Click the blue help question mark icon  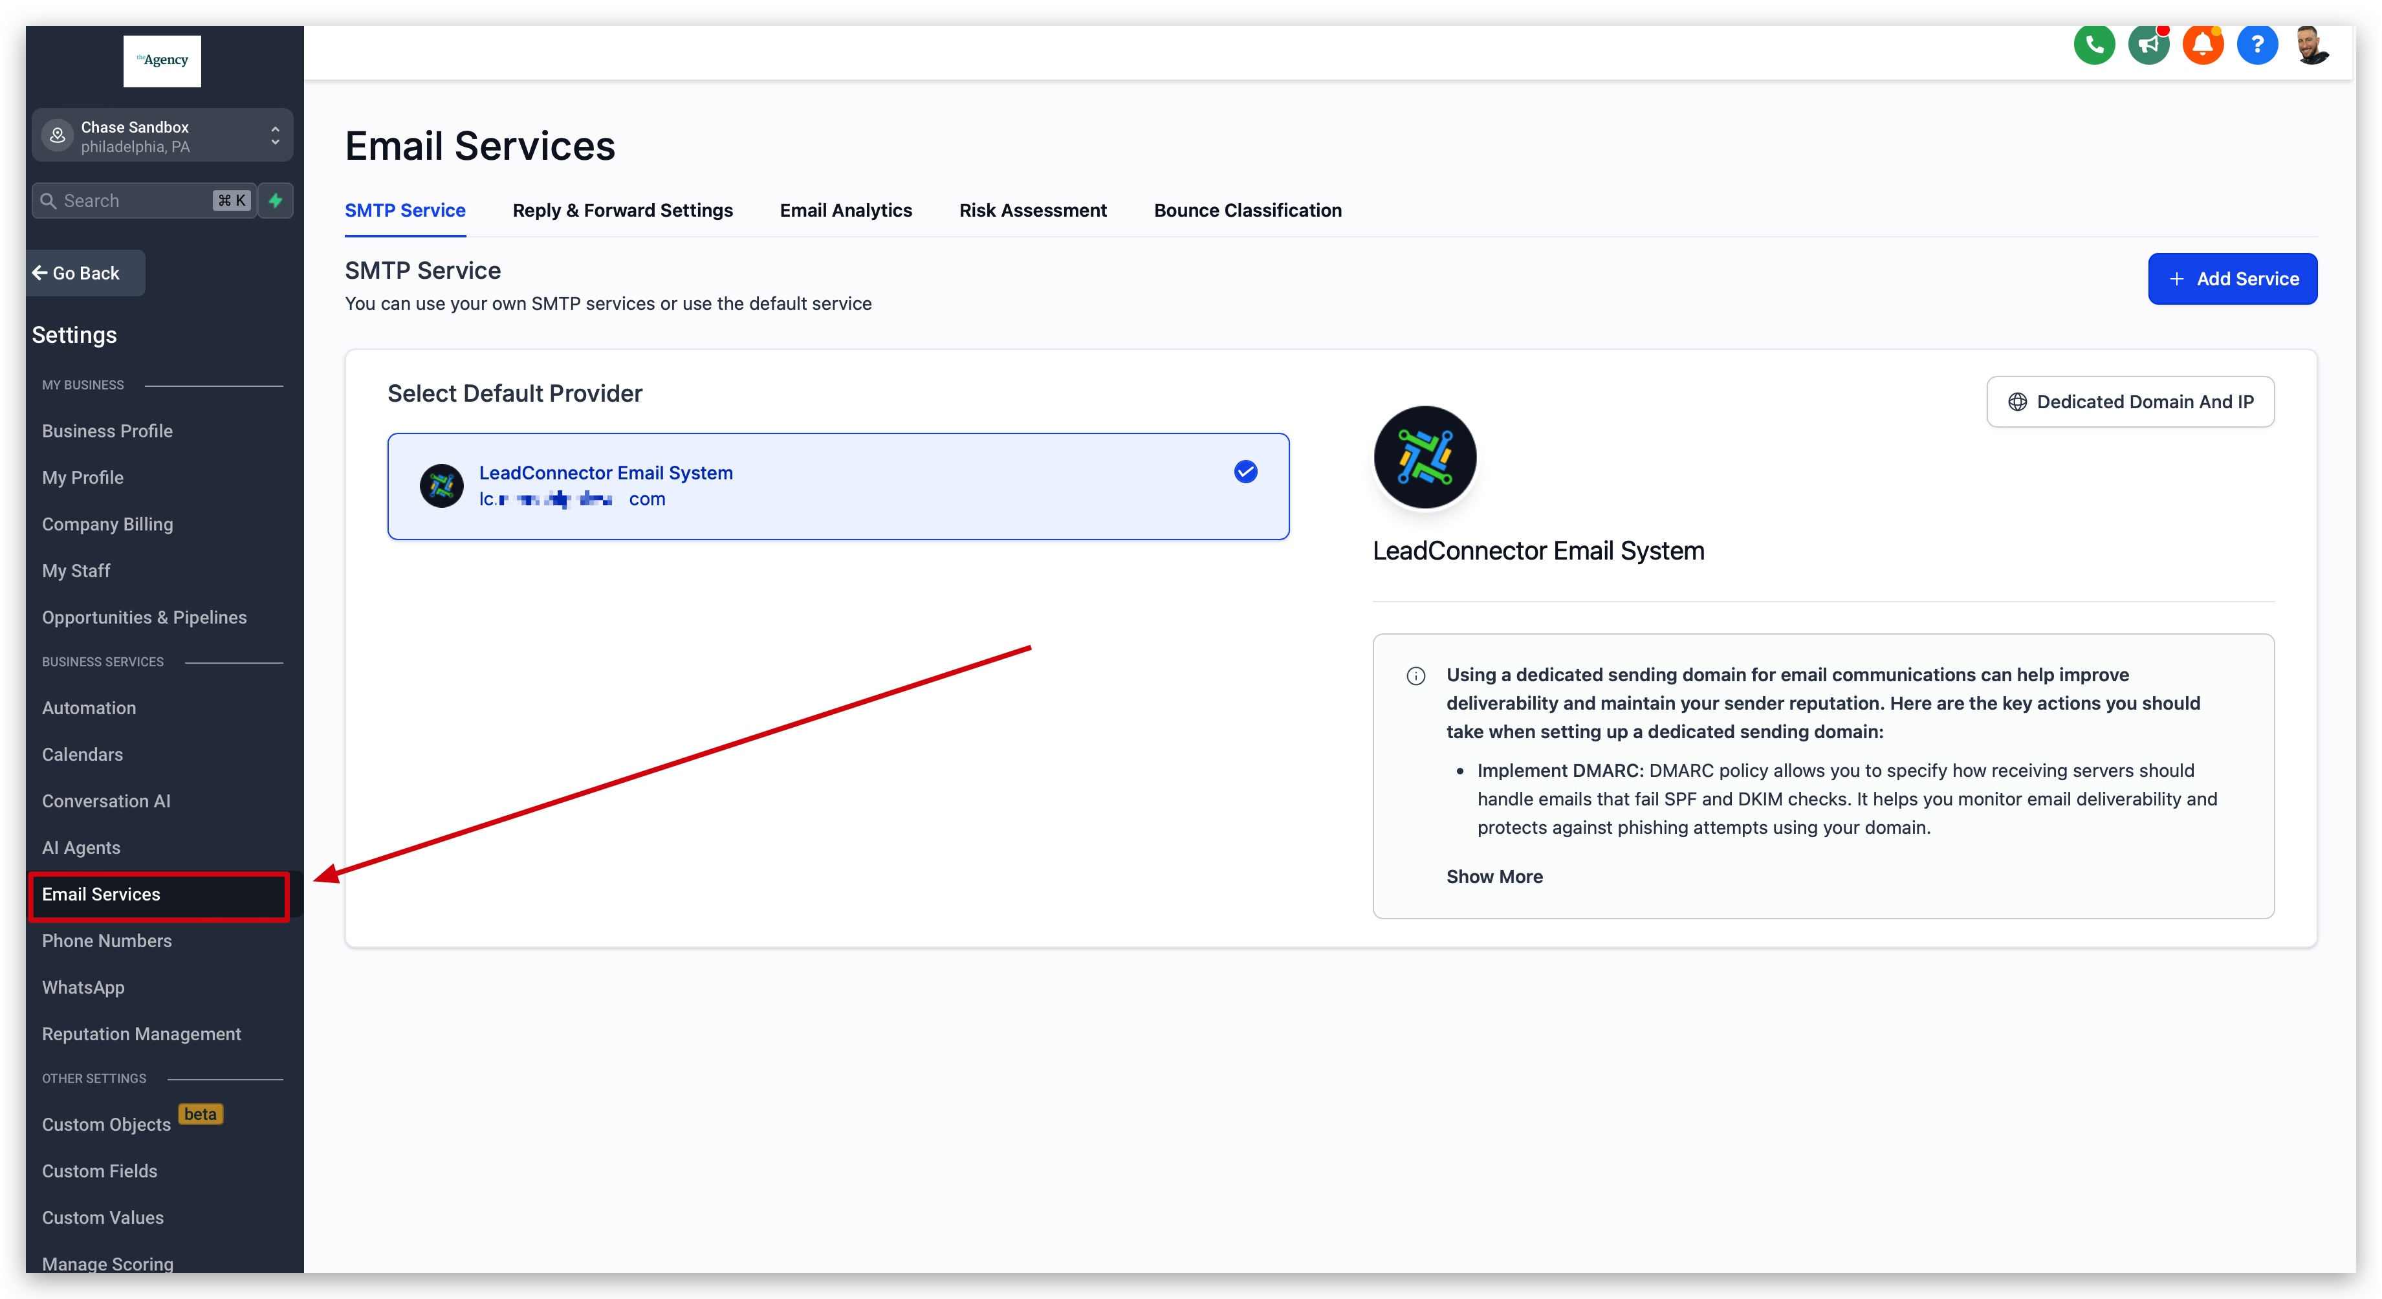point(2256,45)
